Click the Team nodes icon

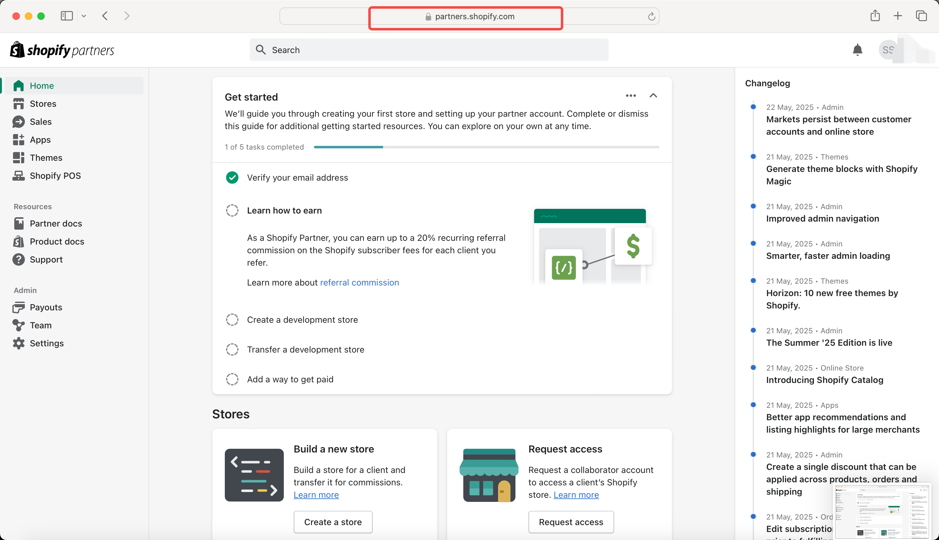tap(19, 325)
